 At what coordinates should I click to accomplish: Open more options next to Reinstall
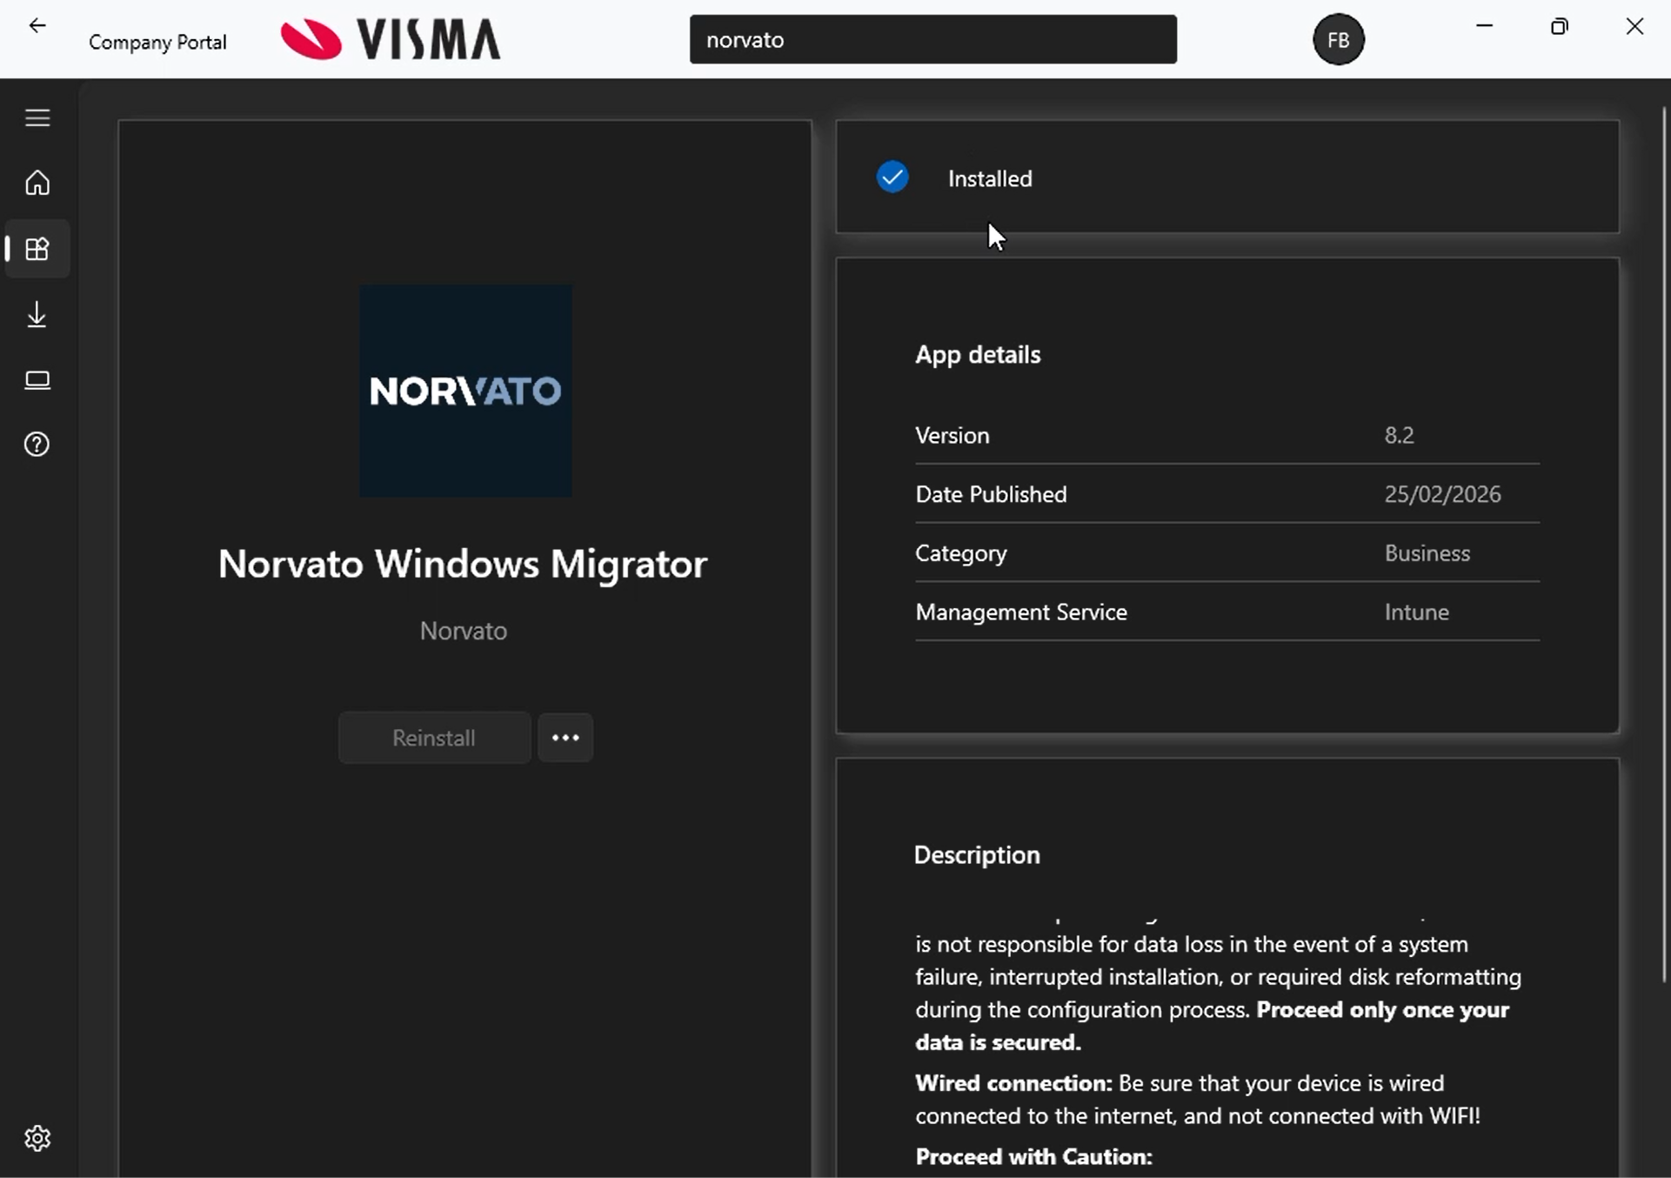(x=565, y=737)
